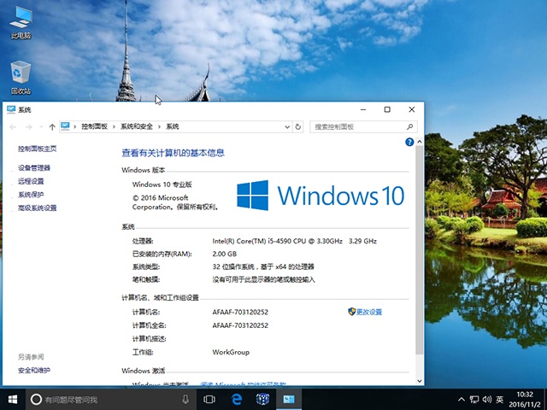Click the up arrow navigation button

click(52, 126)
